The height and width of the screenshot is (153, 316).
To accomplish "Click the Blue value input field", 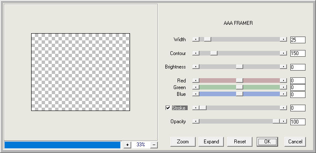I will click(x=298, y=94).
